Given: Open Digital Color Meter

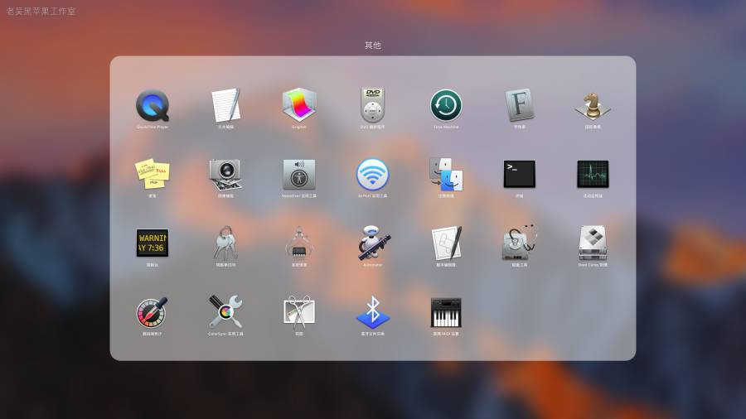Looking at the screenshot, I should point(153,312).
